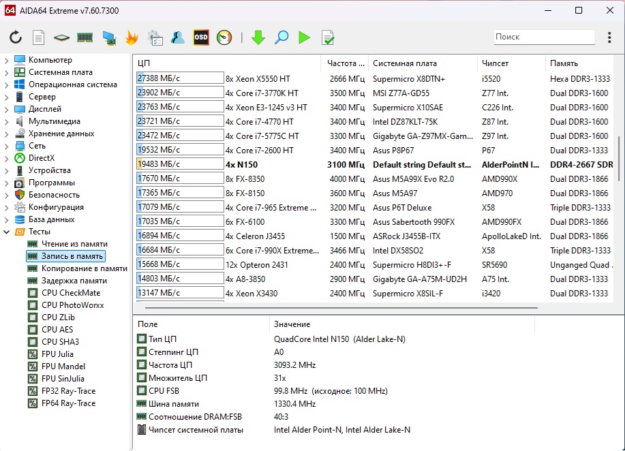
Task: Sort details by Поле column header
Action: [202, 324]
